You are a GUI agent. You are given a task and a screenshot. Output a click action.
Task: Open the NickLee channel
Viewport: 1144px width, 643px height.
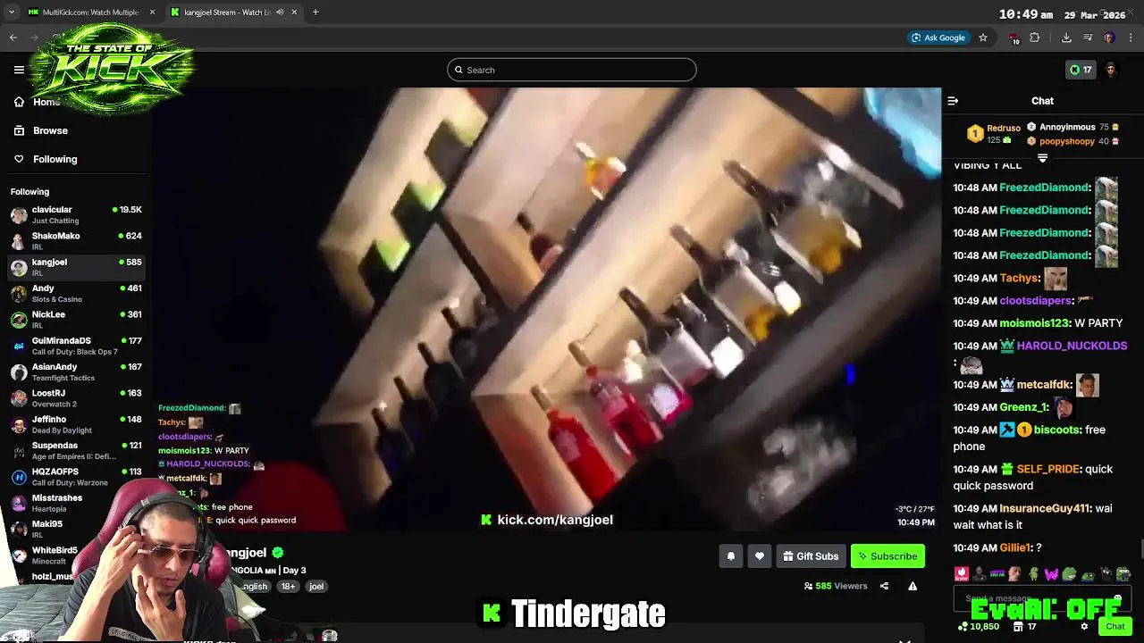(x=76, y=320)
